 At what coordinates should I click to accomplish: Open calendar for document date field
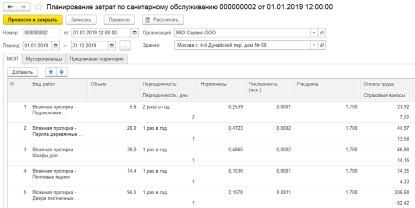[x=134, y=33]
